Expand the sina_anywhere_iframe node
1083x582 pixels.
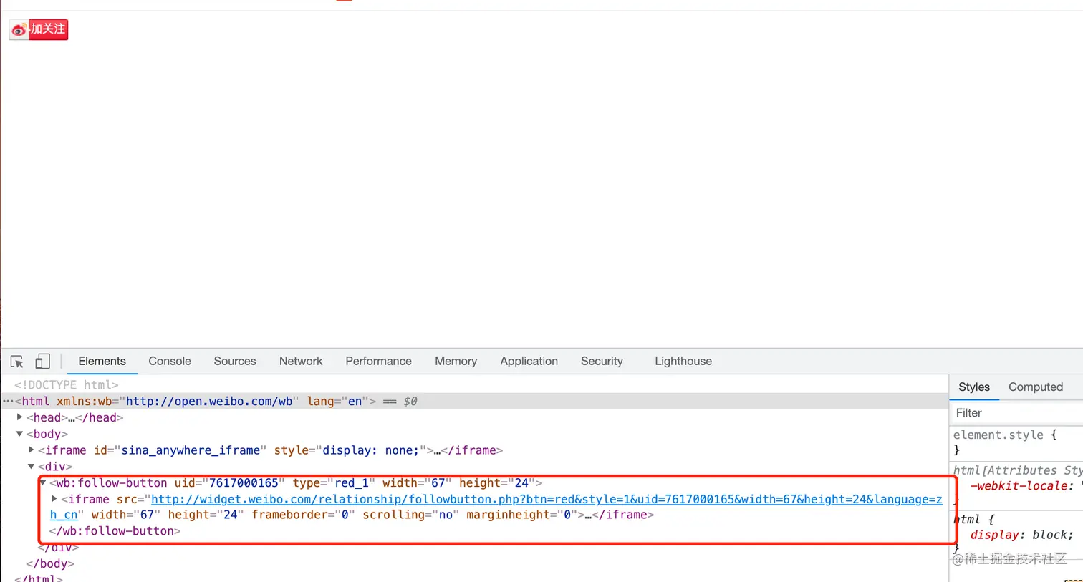31,450
